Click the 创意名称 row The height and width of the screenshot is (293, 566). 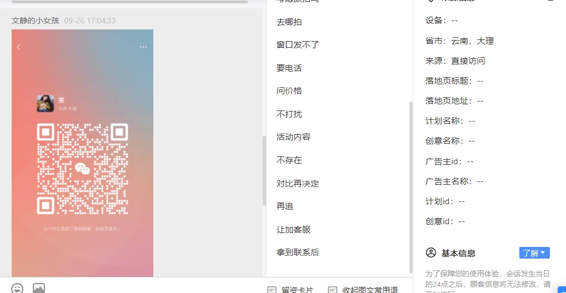point(450,141)
